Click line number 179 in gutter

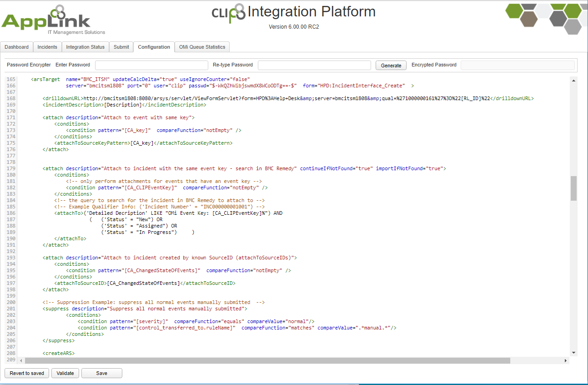tap(11, 168)
